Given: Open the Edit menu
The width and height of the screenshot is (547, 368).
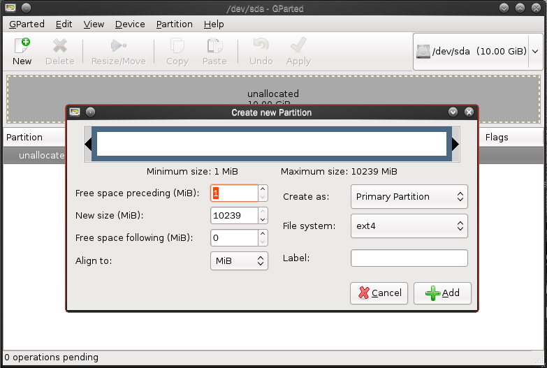Looking at the screenshot, I should click(64, 24).
